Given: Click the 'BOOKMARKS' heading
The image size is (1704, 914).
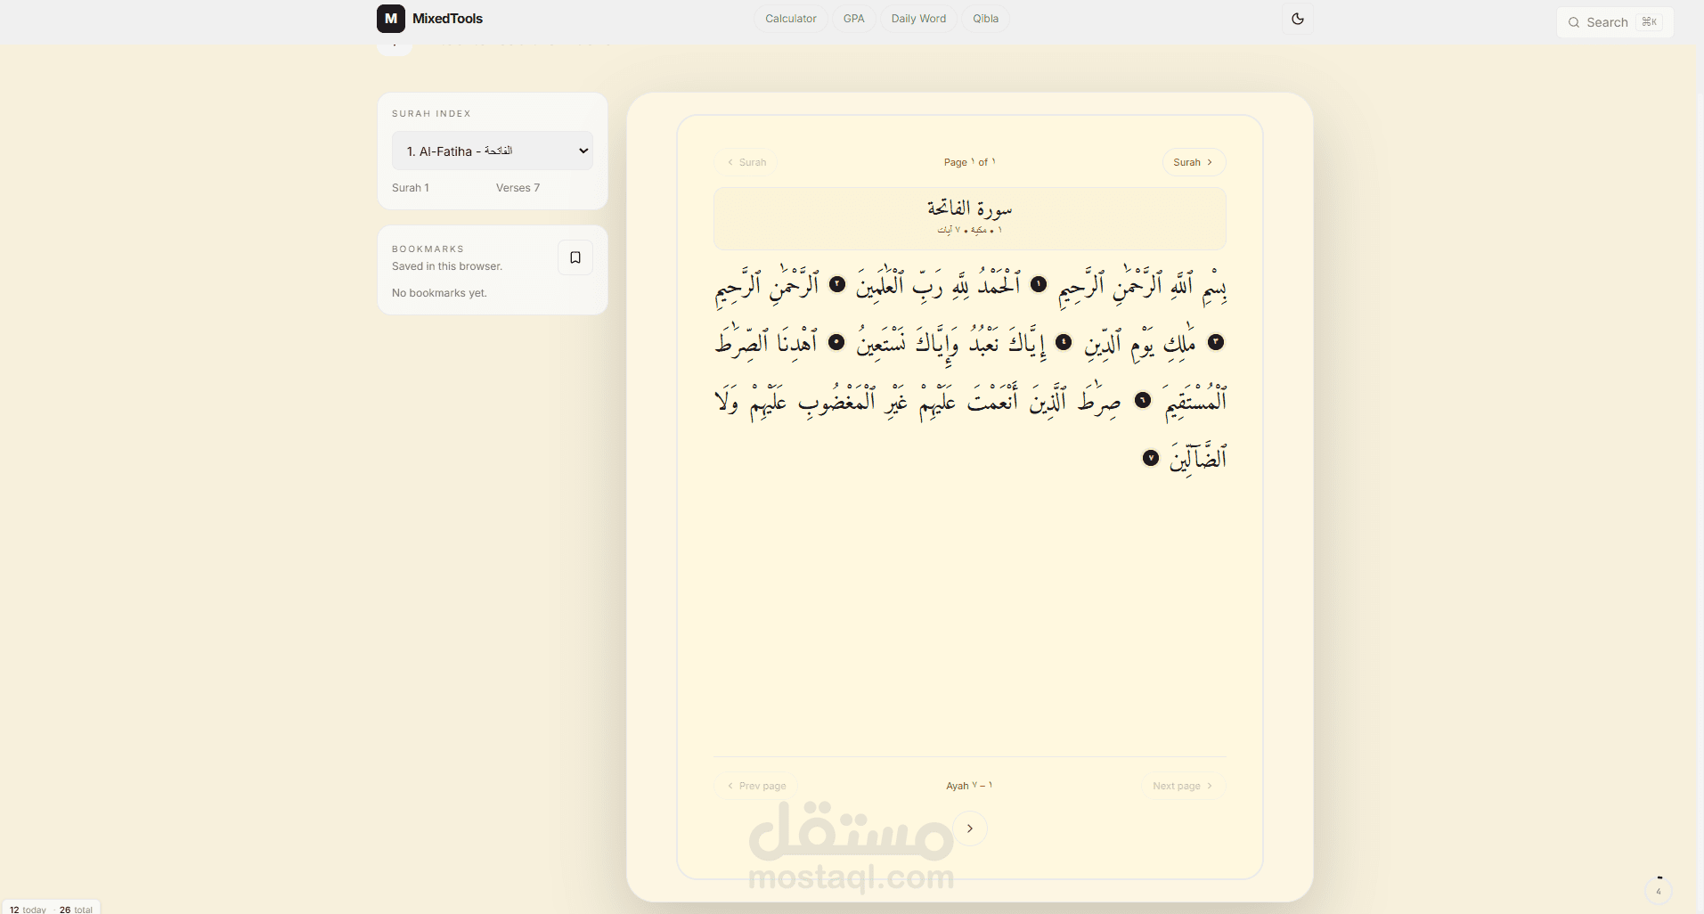Looking at the screenshot, I should (x=428, y=249).
